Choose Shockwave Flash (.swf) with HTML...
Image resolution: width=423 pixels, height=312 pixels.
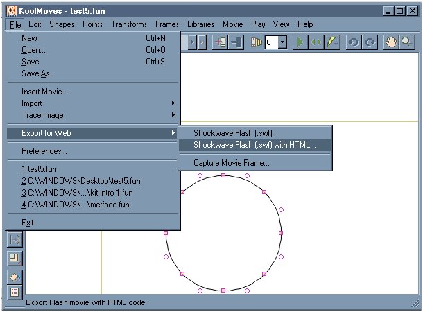click(x=255, y=145)
